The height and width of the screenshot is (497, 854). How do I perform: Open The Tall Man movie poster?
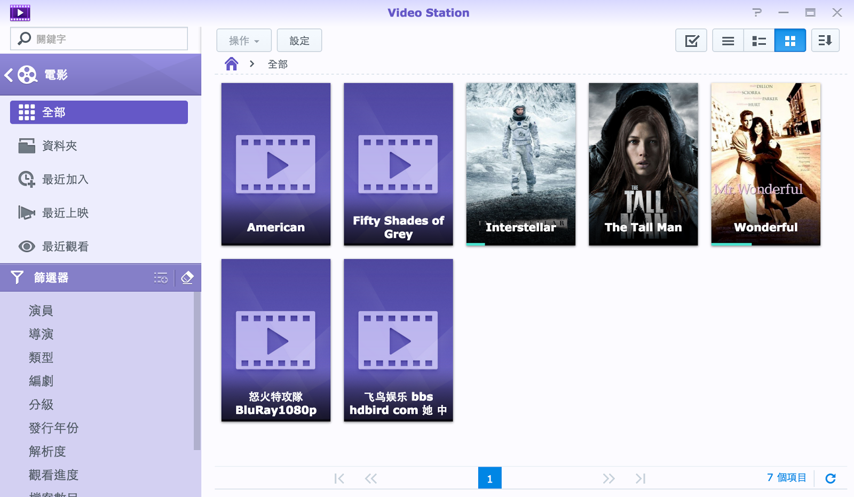click(x=643, y=164)
